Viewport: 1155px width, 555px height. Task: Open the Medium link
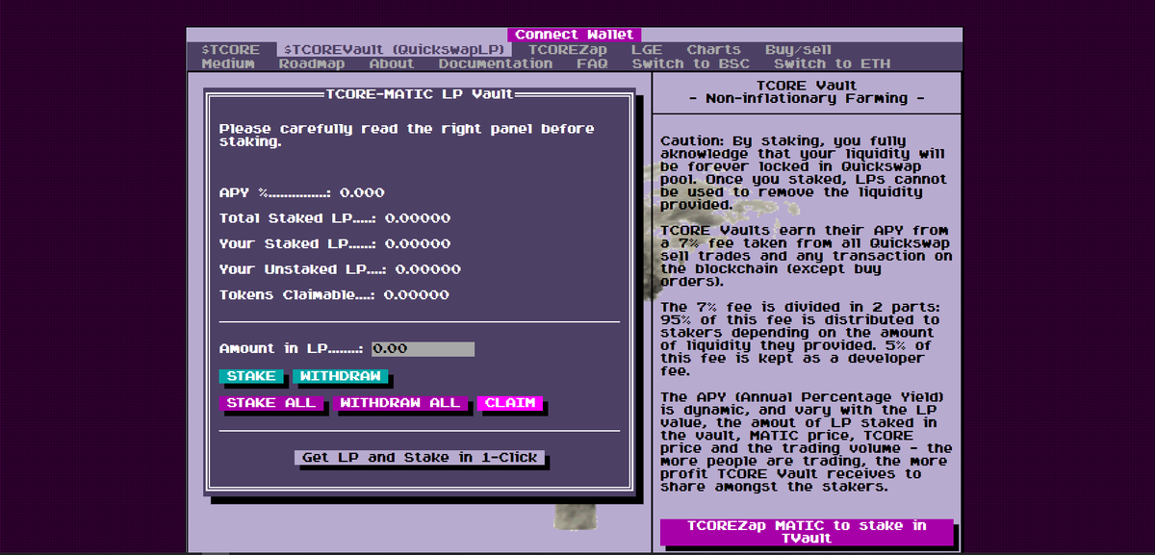pyautogui.click(x=228, y=63)
